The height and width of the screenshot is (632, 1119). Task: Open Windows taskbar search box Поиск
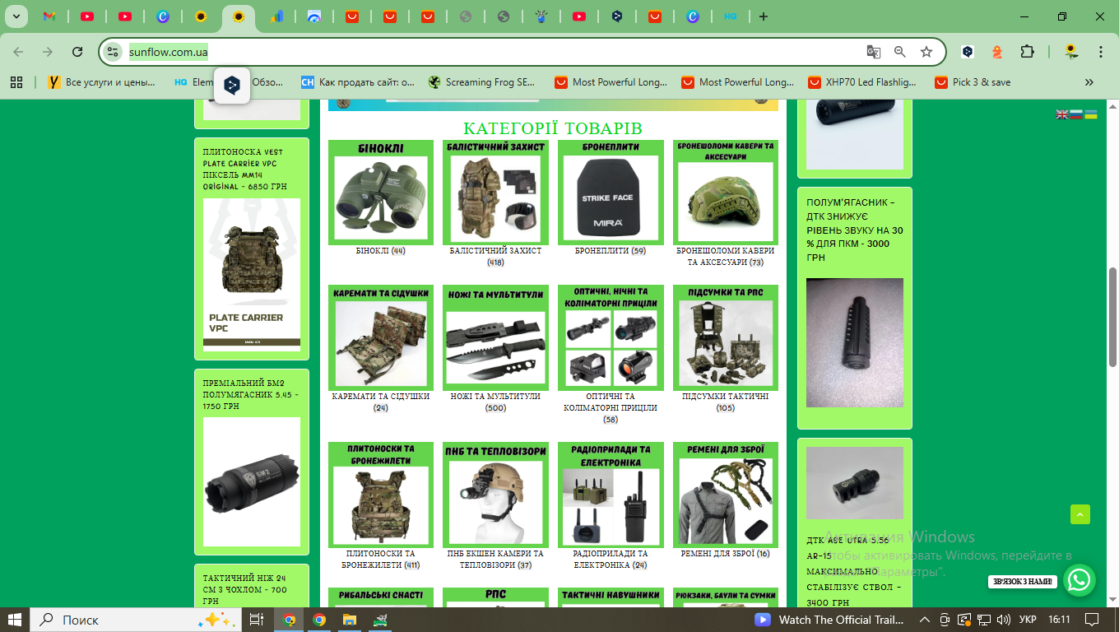pos(136,620)
